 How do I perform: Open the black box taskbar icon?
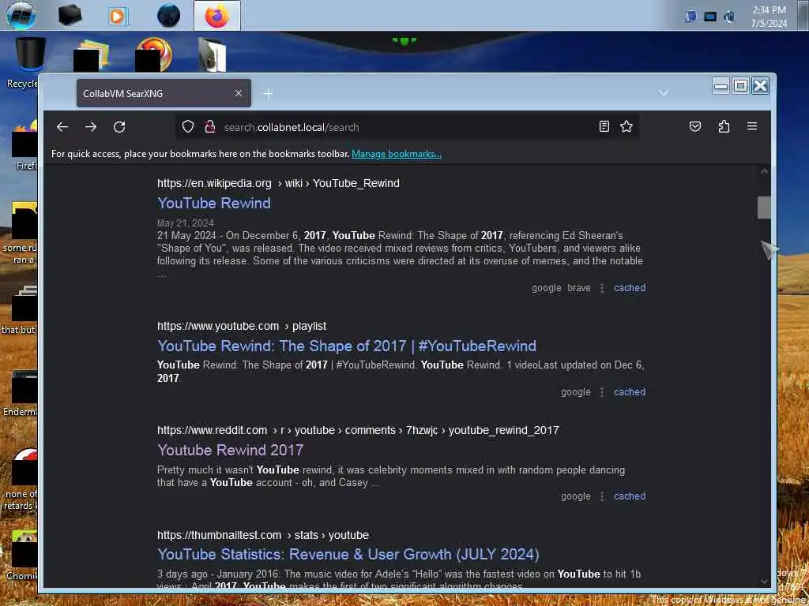70,16
